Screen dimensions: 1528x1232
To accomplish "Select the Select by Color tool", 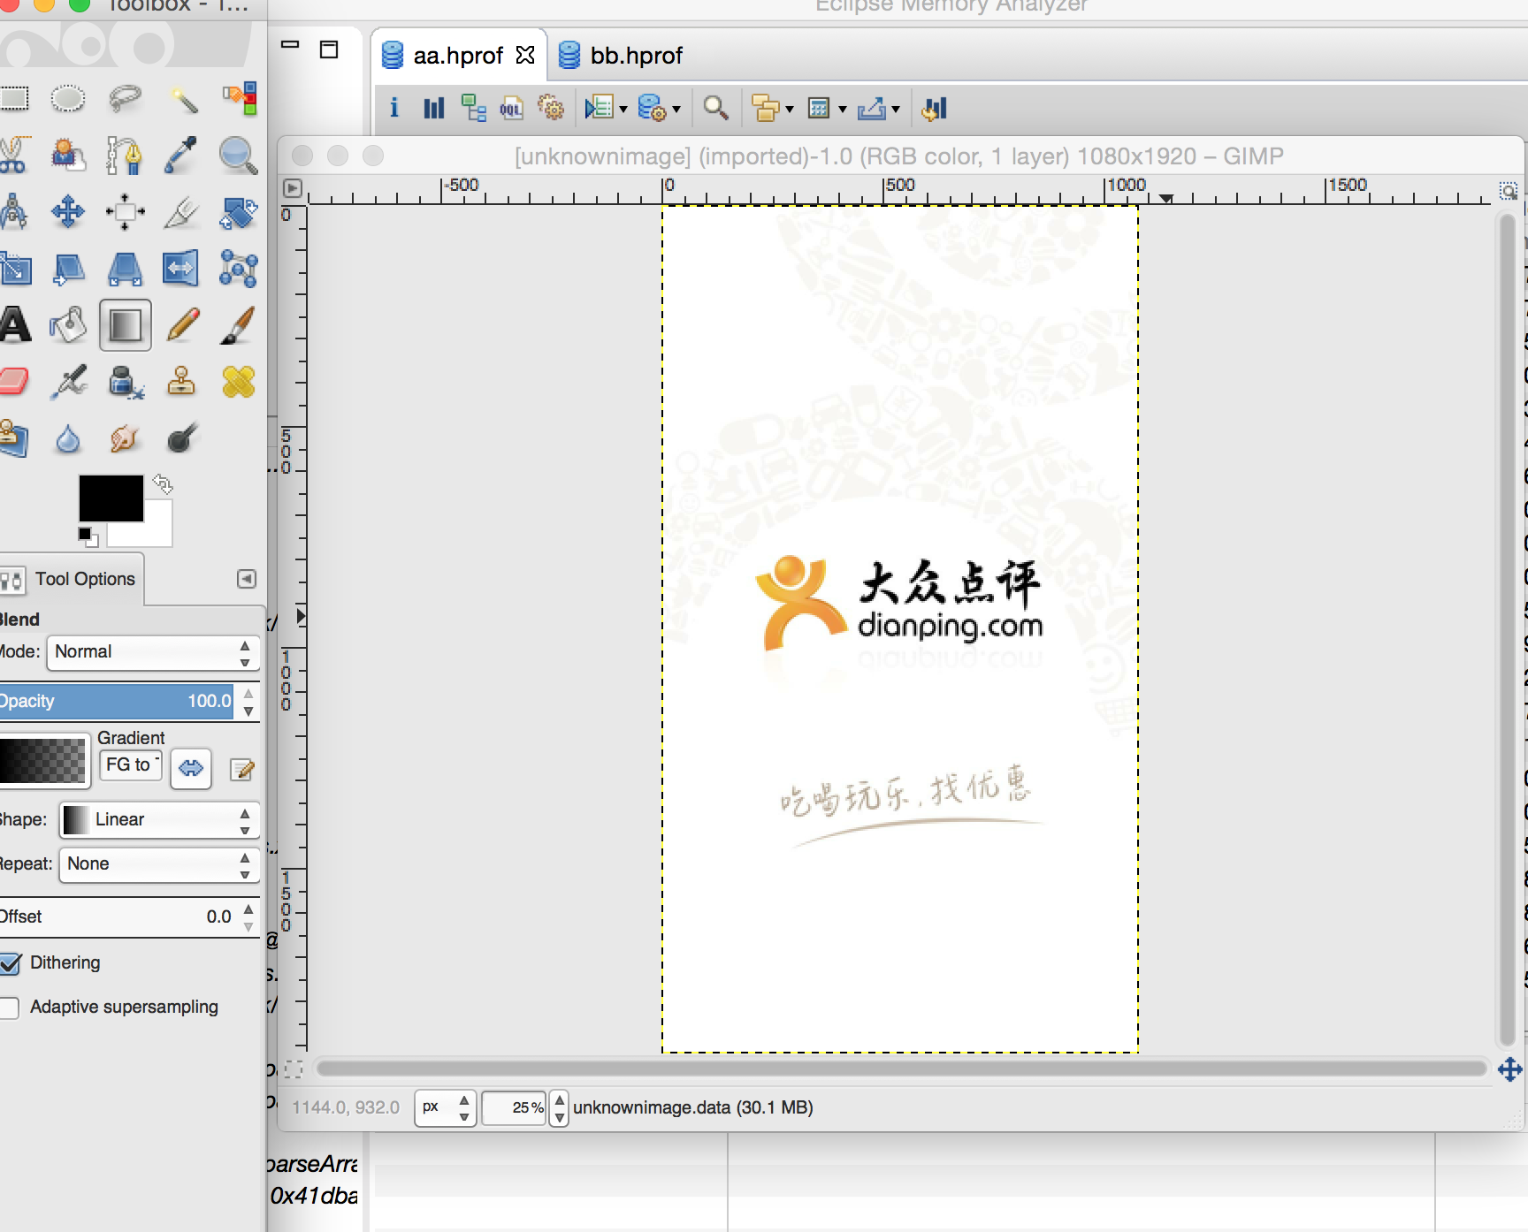I will (x=240, y=98).
